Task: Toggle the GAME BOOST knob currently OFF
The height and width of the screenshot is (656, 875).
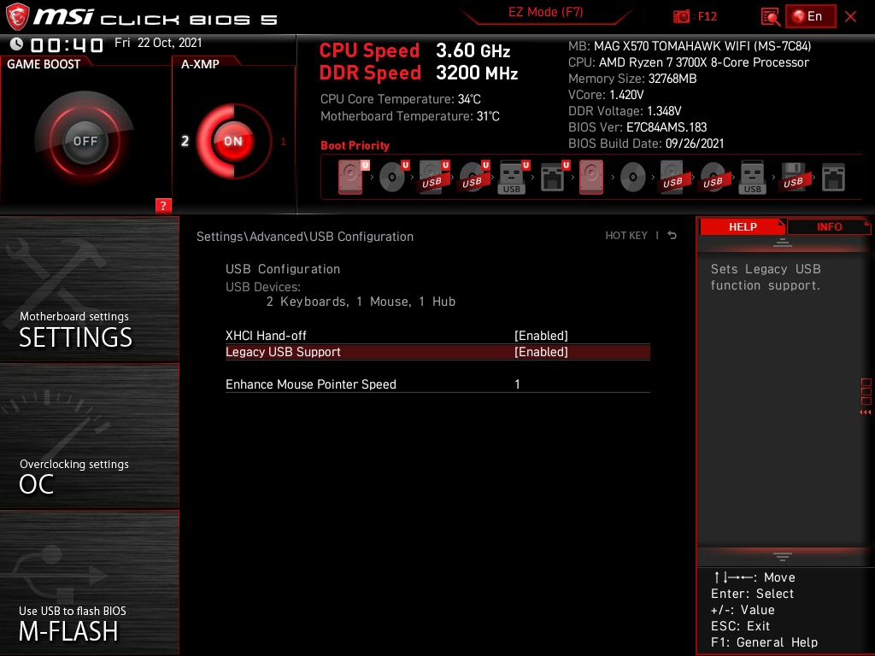Action: coord(85,141)
